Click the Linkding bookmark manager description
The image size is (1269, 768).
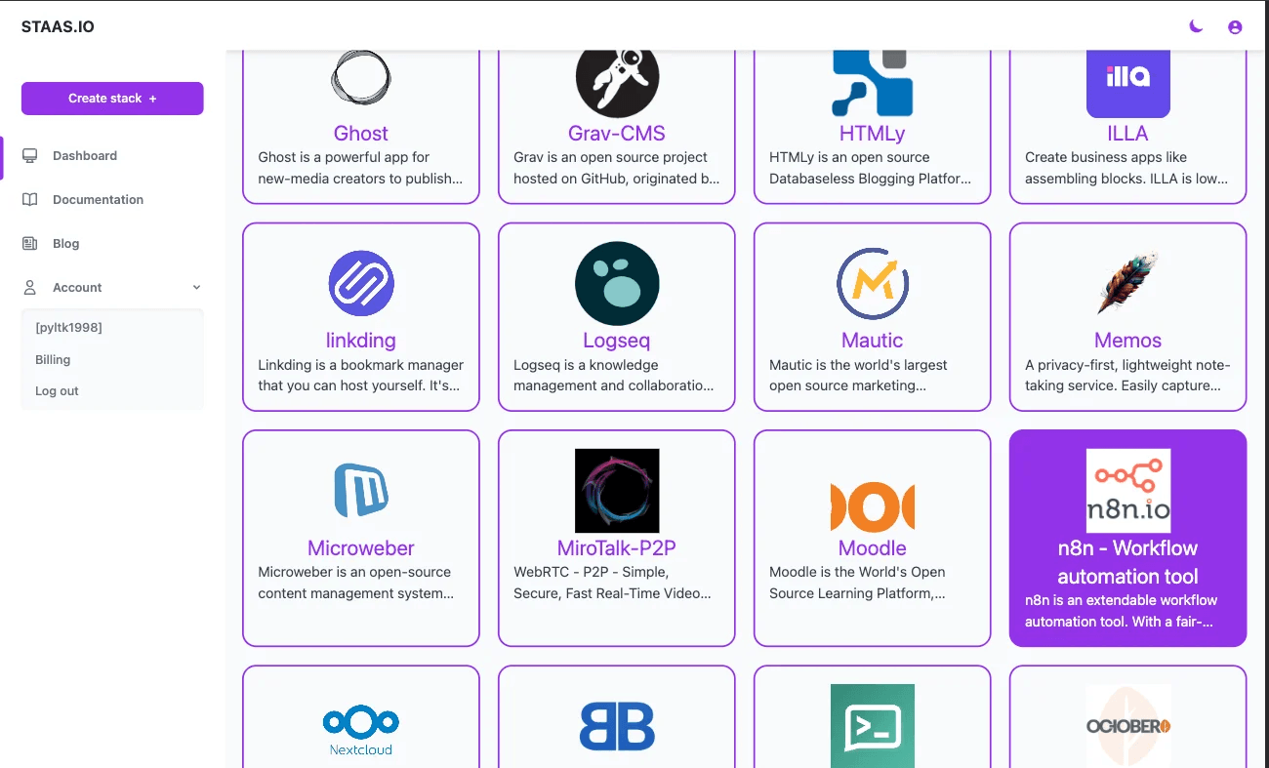(361, 375)
